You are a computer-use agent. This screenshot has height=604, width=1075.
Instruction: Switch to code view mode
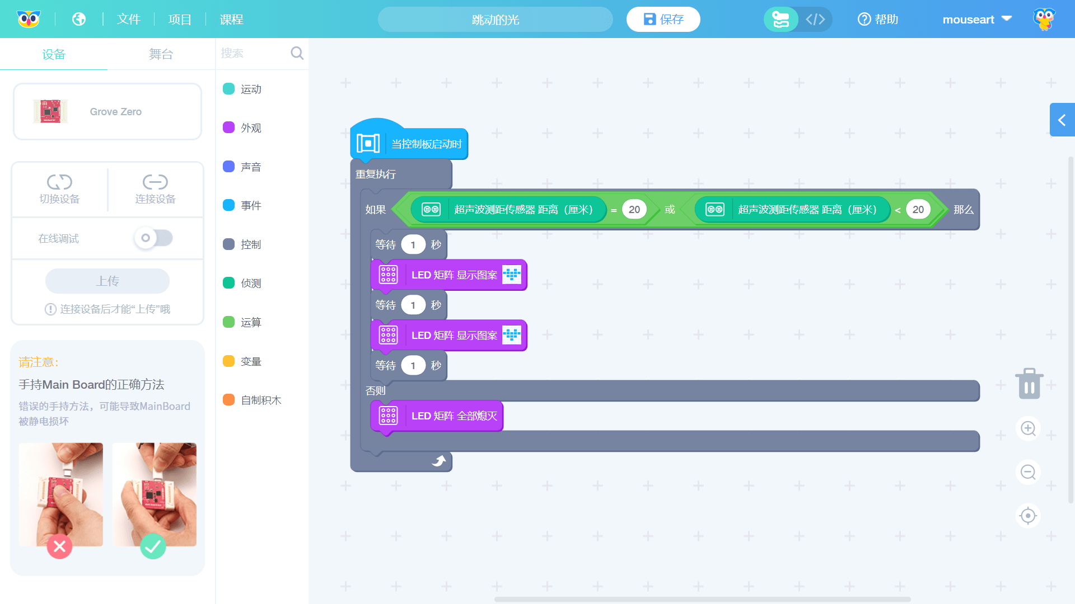pos(815,20)
